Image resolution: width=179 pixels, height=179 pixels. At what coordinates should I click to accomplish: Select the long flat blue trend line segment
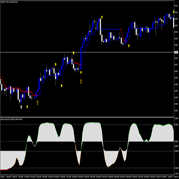[x=109, y=29]
